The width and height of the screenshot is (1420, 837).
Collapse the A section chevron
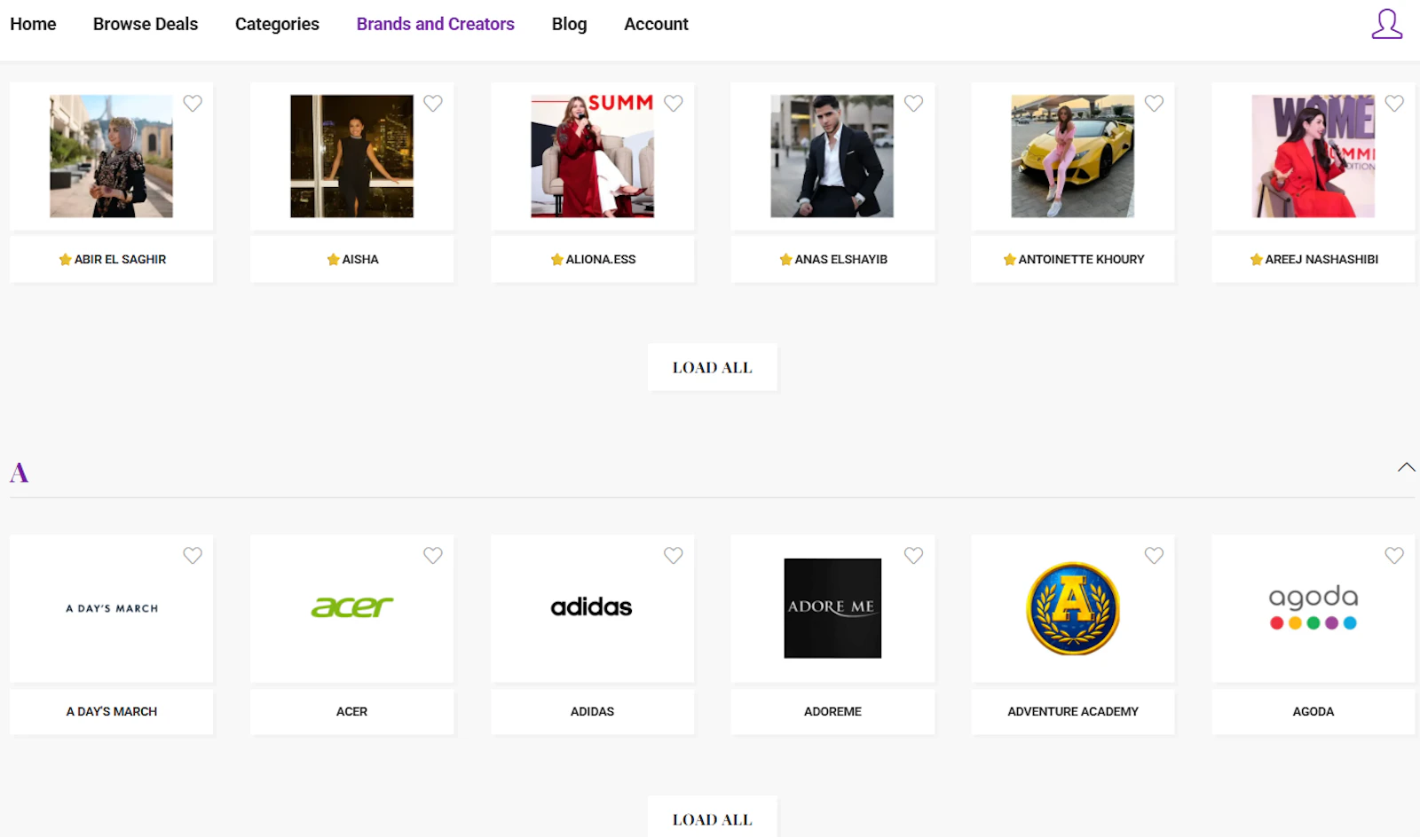1406,467
